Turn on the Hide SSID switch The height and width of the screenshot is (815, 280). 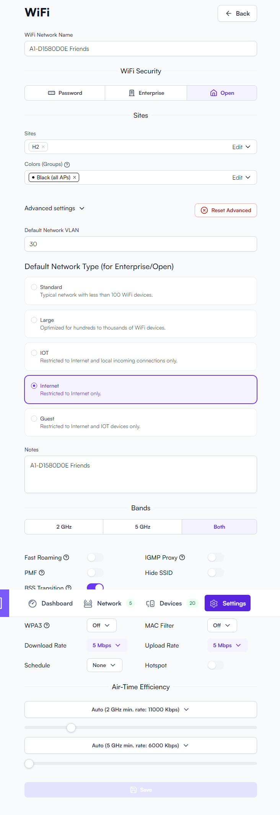click(x=216, y=573)
